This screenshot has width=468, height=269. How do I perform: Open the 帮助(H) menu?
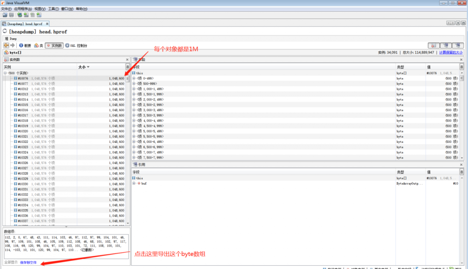(x=81, y=9)
